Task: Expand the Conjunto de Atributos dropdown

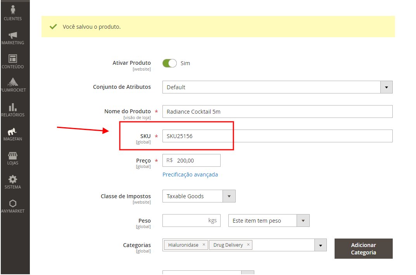Action: coord(386,87)
